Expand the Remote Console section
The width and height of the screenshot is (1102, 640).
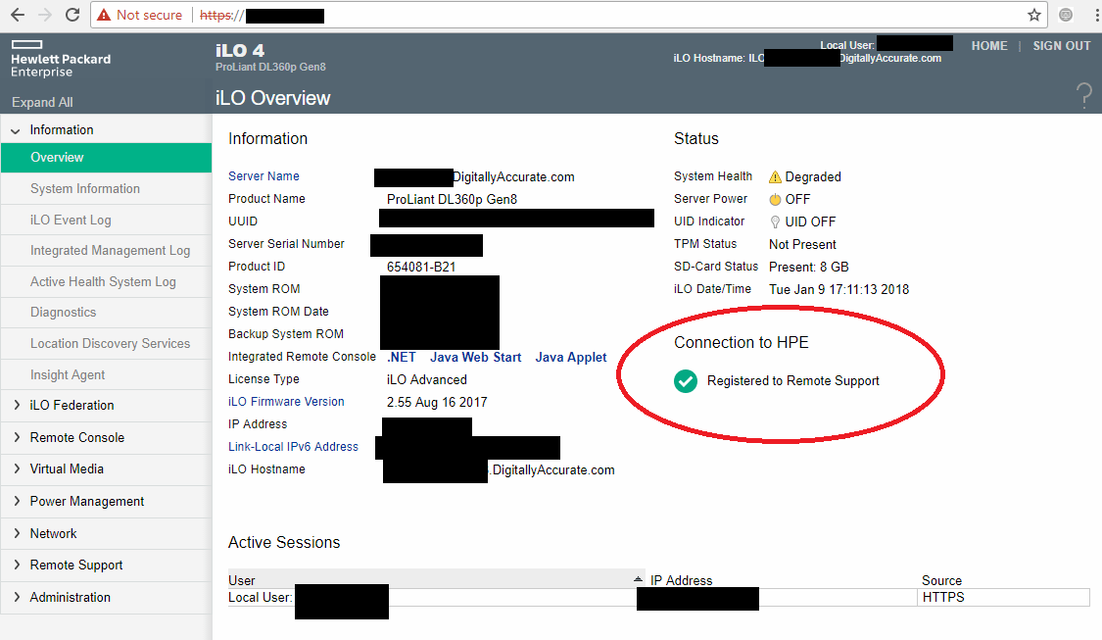pyautogui.click(x=17, y=437)
